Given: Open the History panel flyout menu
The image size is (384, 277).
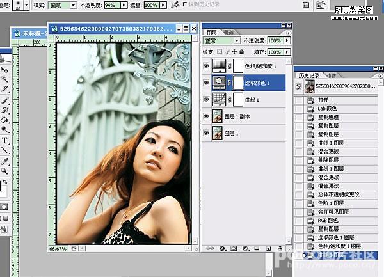Looking at the screenshot, I should click(x=381, y=76).
